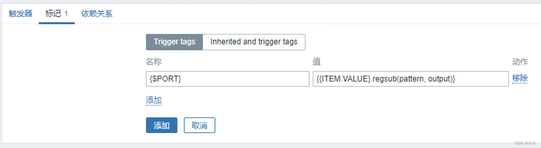
Task: Switch to Inherited and trigger tags
Action: point(254,42)
